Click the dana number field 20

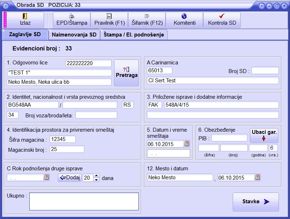pyautogui.click(x=88, y=178)
